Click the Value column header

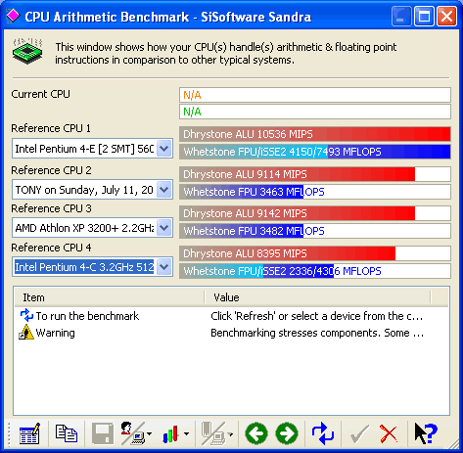click(317, 297)
